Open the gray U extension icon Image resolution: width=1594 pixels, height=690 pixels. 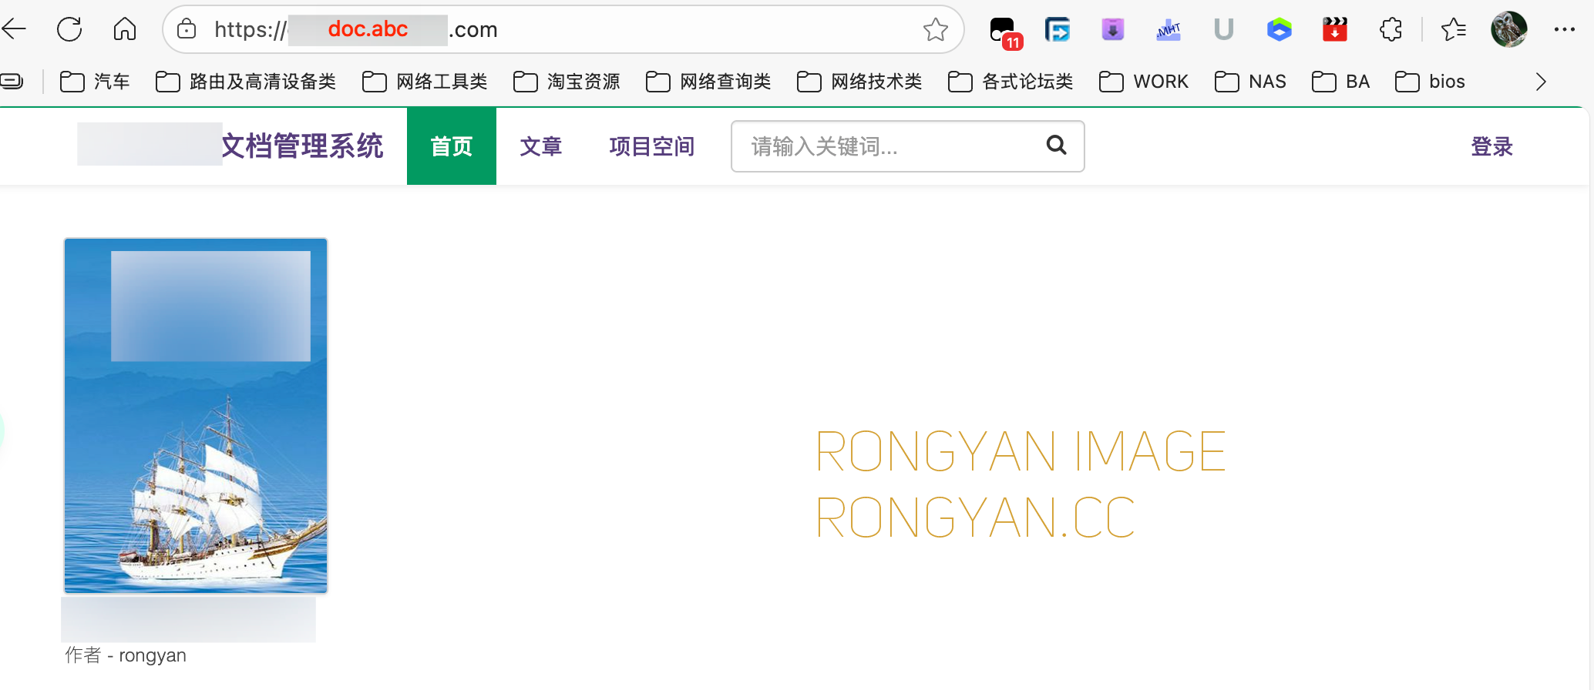pyautogui.click(x=1223, y=29)
